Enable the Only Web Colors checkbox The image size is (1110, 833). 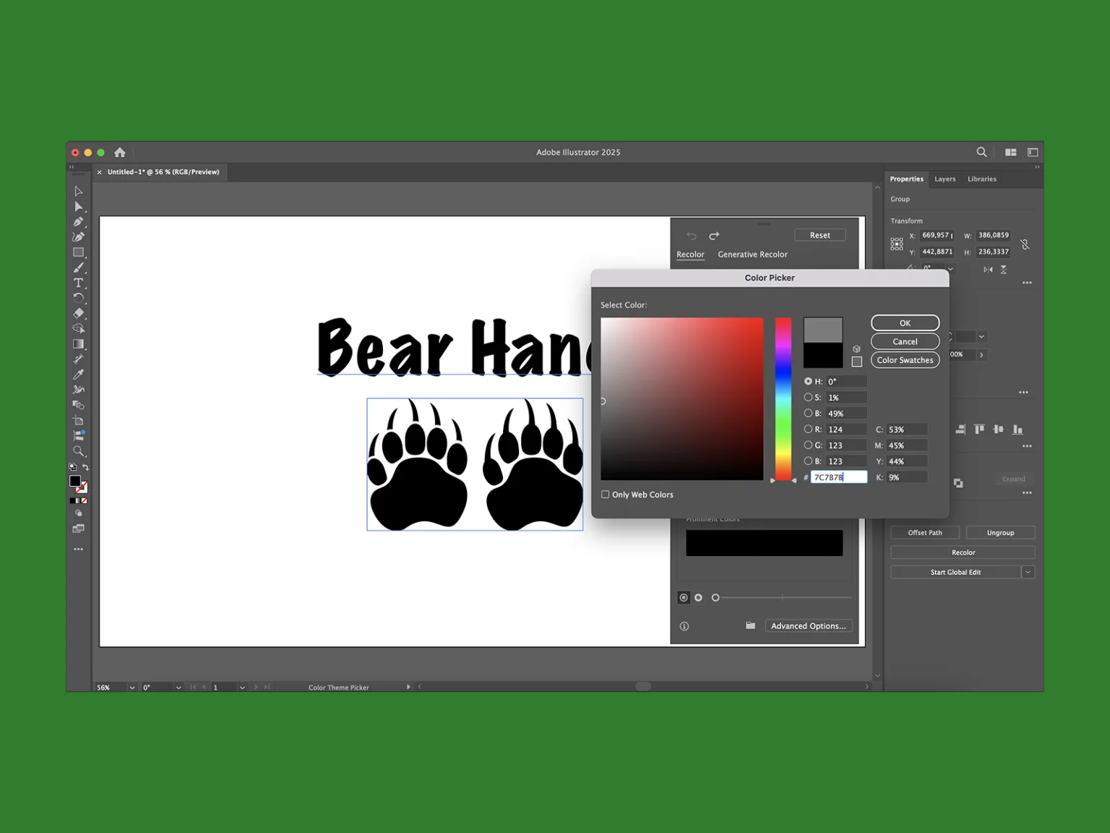tap(606, 494)
